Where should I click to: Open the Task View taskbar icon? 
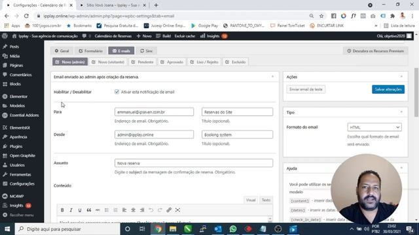click(x=142, y=229)
